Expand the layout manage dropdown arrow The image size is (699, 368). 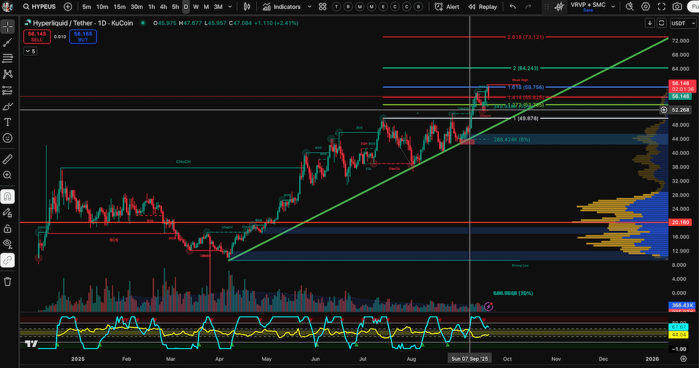click(x=613, y=7)
